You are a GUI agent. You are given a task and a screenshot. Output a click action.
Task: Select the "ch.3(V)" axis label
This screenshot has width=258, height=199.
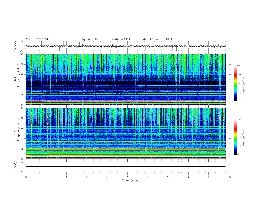click(x=16, y=167)
